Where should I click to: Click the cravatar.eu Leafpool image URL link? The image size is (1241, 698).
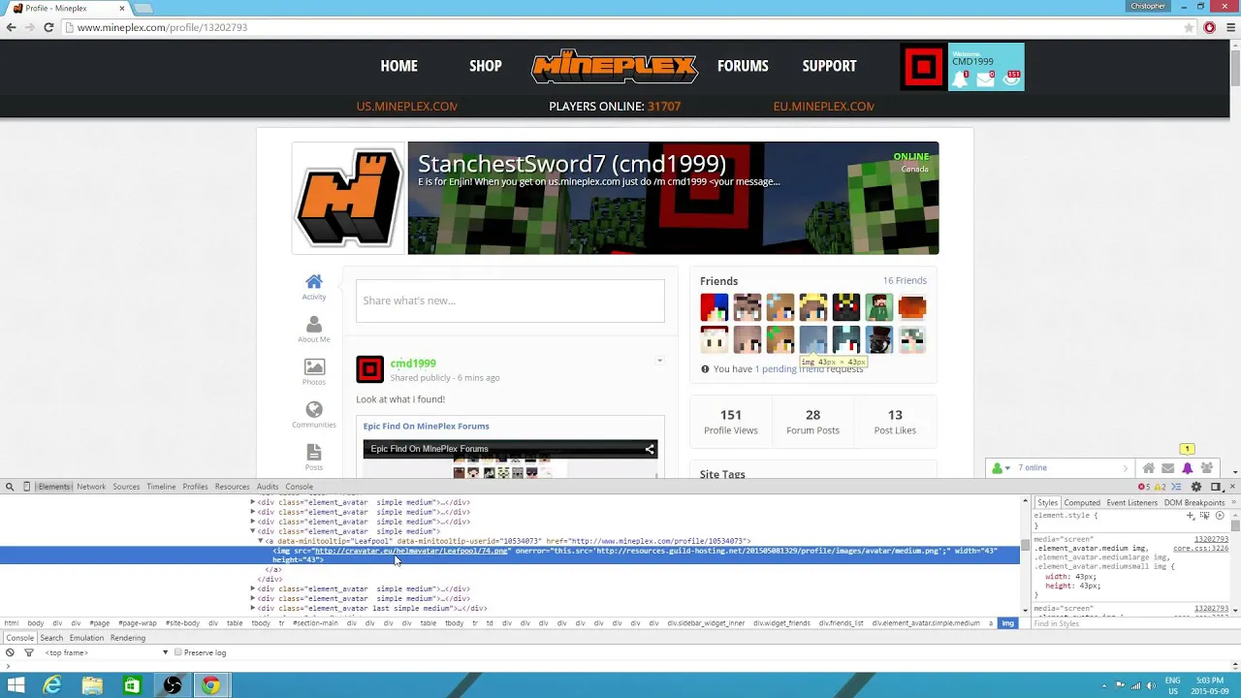pyautogui.click(x=411, y=551)
